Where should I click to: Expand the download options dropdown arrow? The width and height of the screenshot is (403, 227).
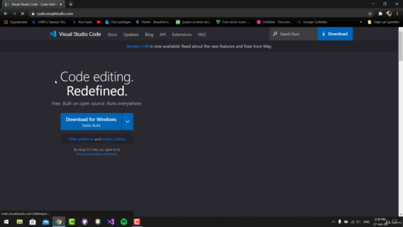click(x=127, y=122)
